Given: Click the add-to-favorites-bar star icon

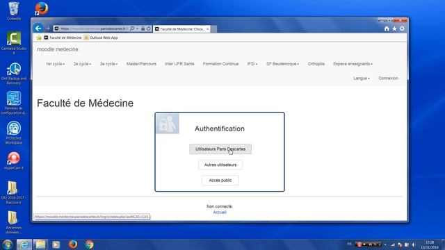Looking at the screenshot, I should (39, 37).
